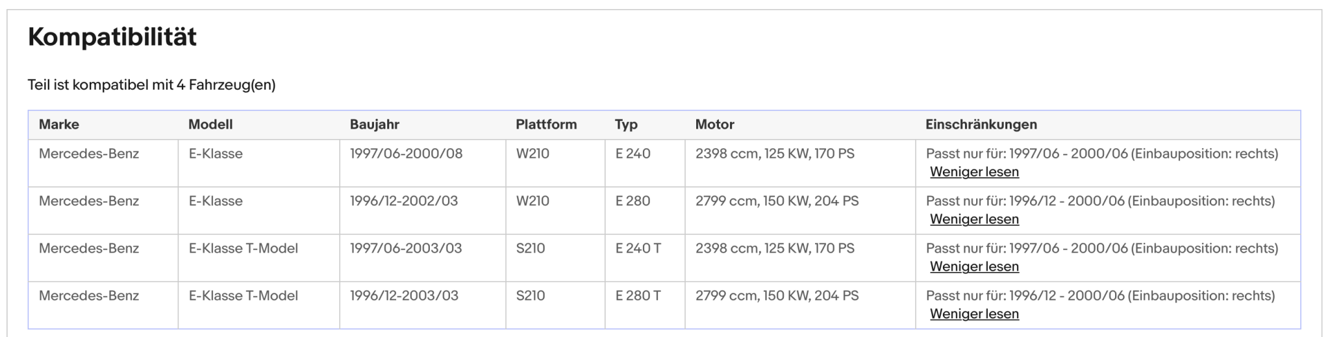The width and height of the screenshot is (1330, 337).
Task: Click 'Mercedes-Benz' in the E 280 row
Action: [89, 201]
